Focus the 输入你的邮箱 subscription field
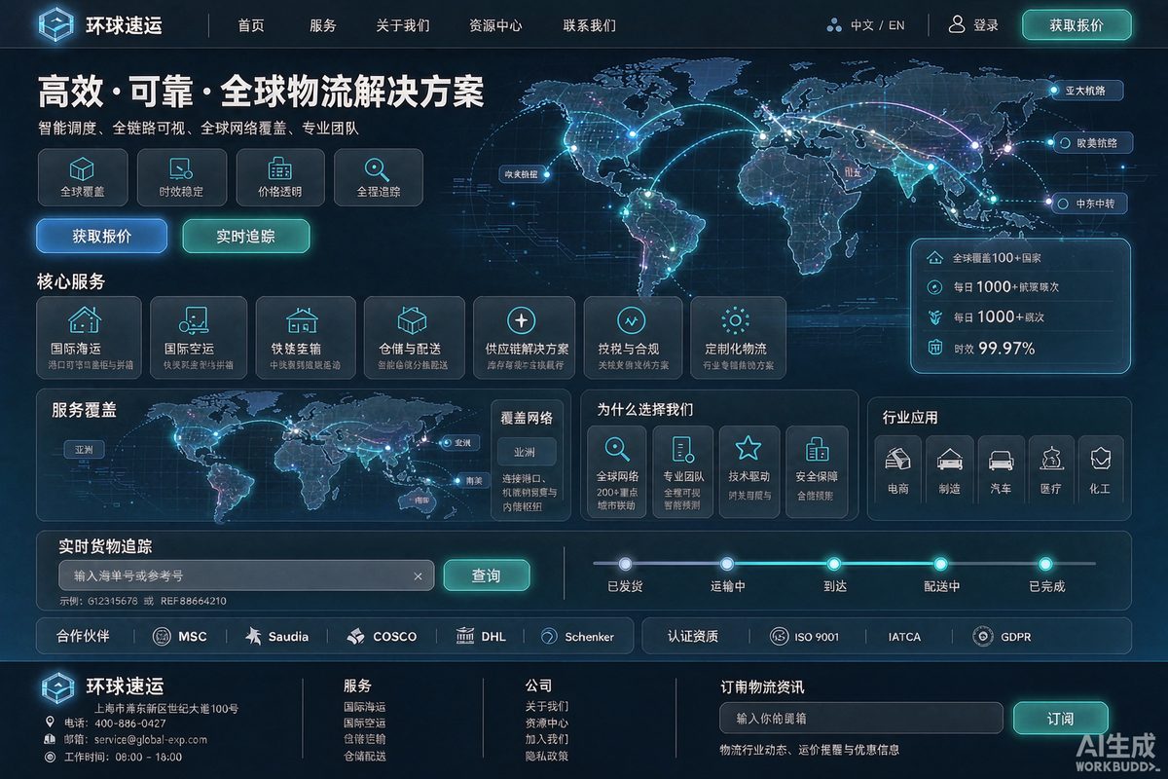This screenshot has width=1168, height=779. click(x=861, y=719)
